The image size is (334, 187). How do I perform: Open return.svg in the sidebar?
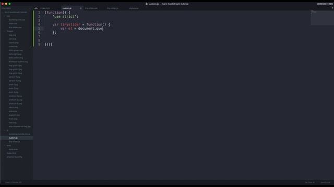[x=14, y=108]
